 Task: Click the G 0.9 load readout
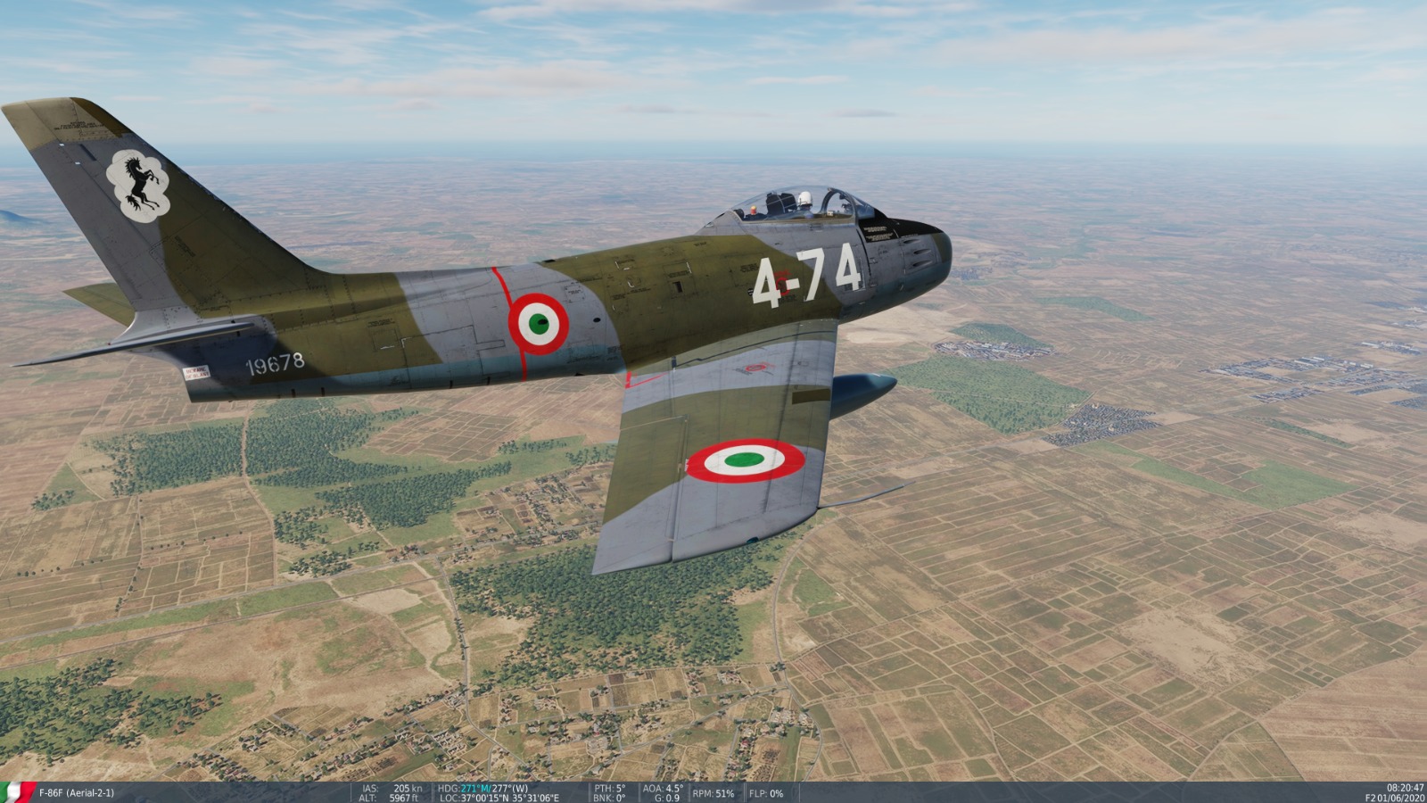click(666, 798)
